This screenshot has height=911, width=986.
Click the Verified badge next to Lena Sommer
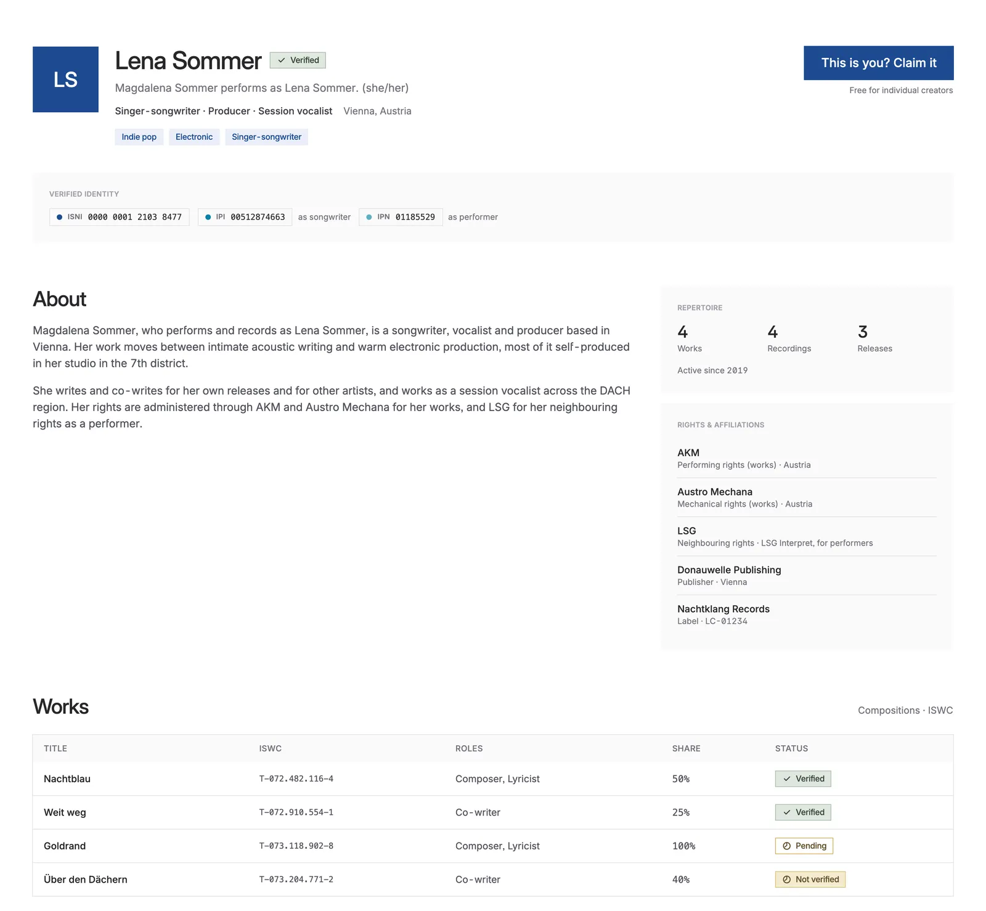[x=298, y=60]
